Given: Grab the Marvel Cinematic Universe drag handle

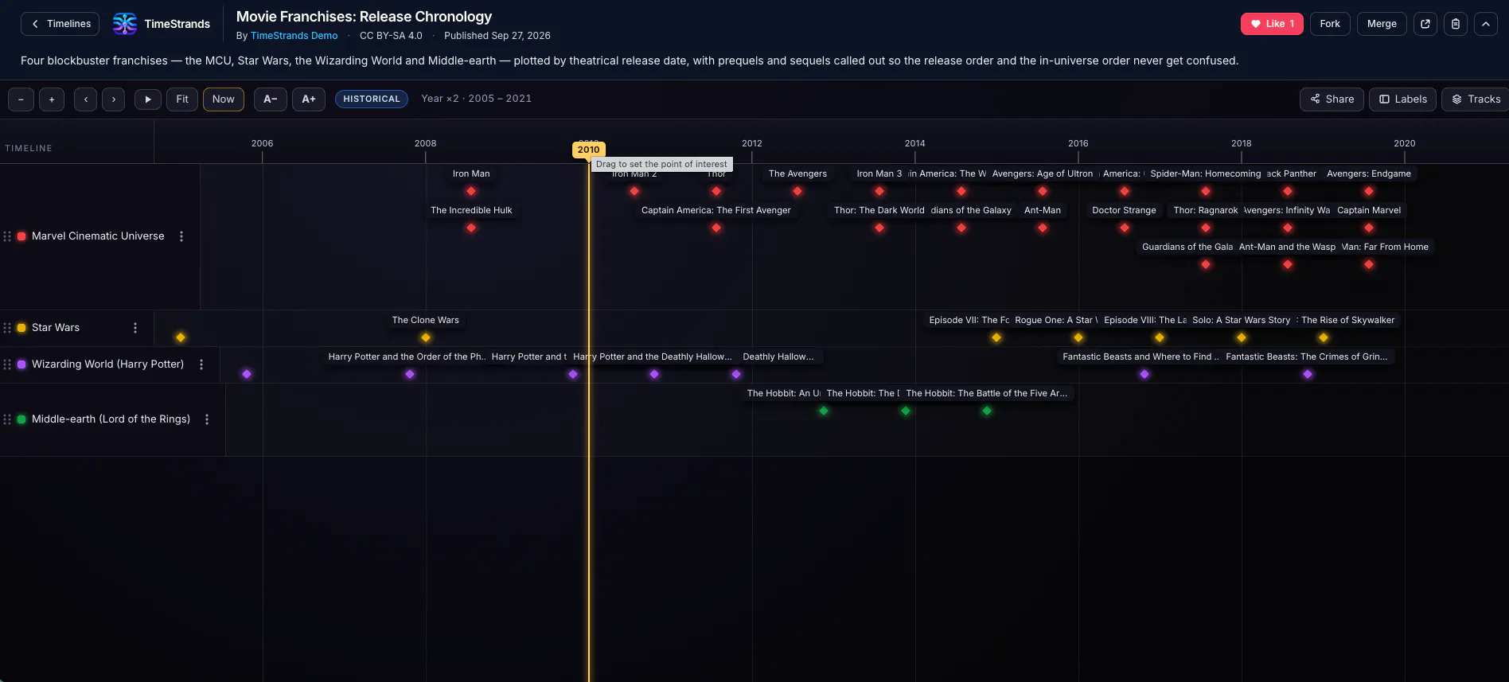Looking at the screenshot, I should tap(7, 236).
